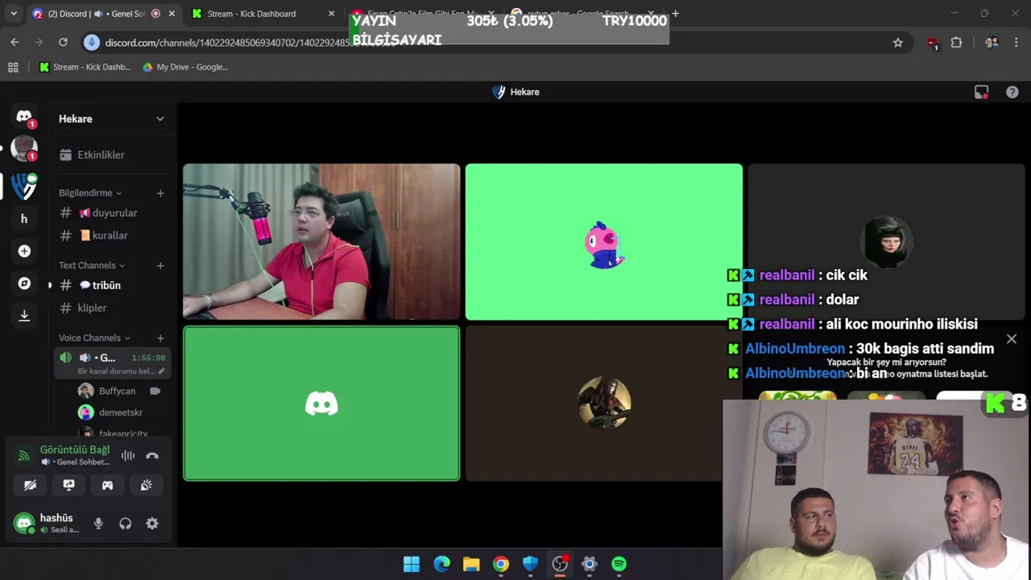The width and height of the screenshot is (1031, 580).
Task: Edit the voice channel status pencil icon
Action: tap(161, 371)
